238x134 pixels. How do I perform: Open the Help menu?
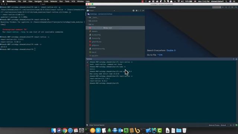click(x=88, y=1)
